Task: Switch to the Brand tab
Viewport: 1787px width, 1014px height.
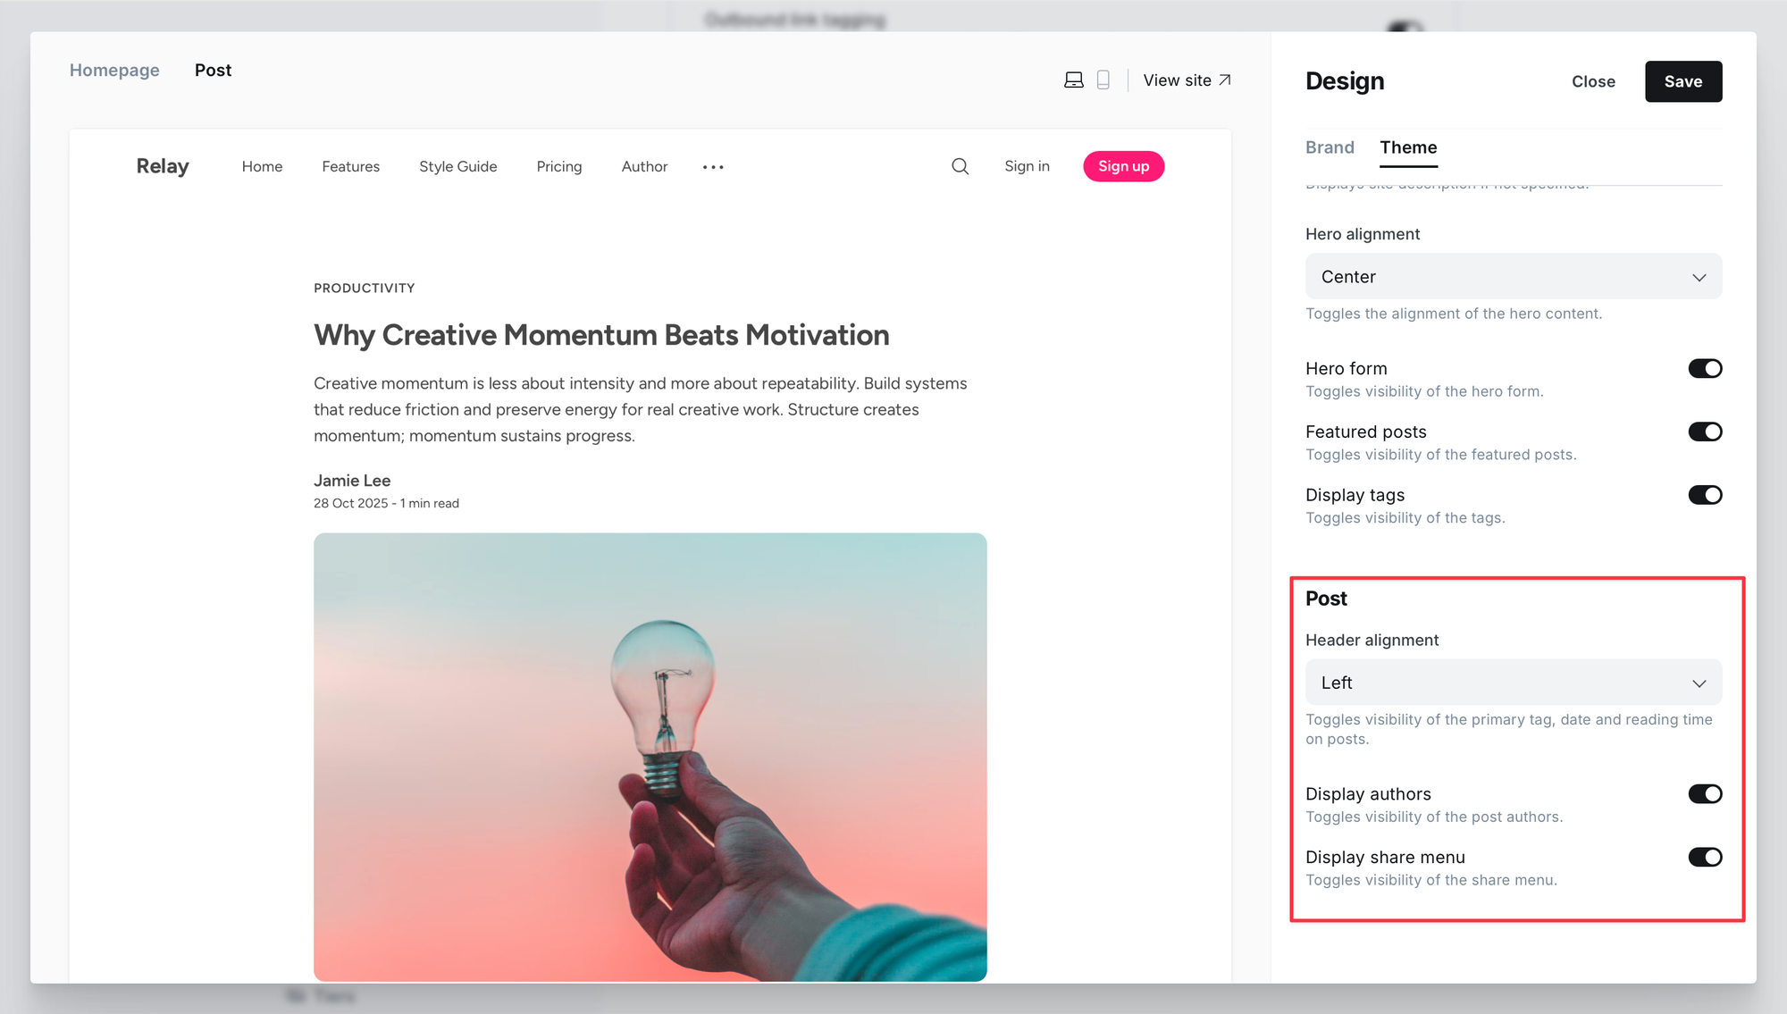Action: (x=1330, y=147)
